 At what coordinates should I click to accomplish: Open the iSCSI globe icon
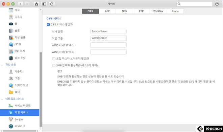tap(11, 44)
